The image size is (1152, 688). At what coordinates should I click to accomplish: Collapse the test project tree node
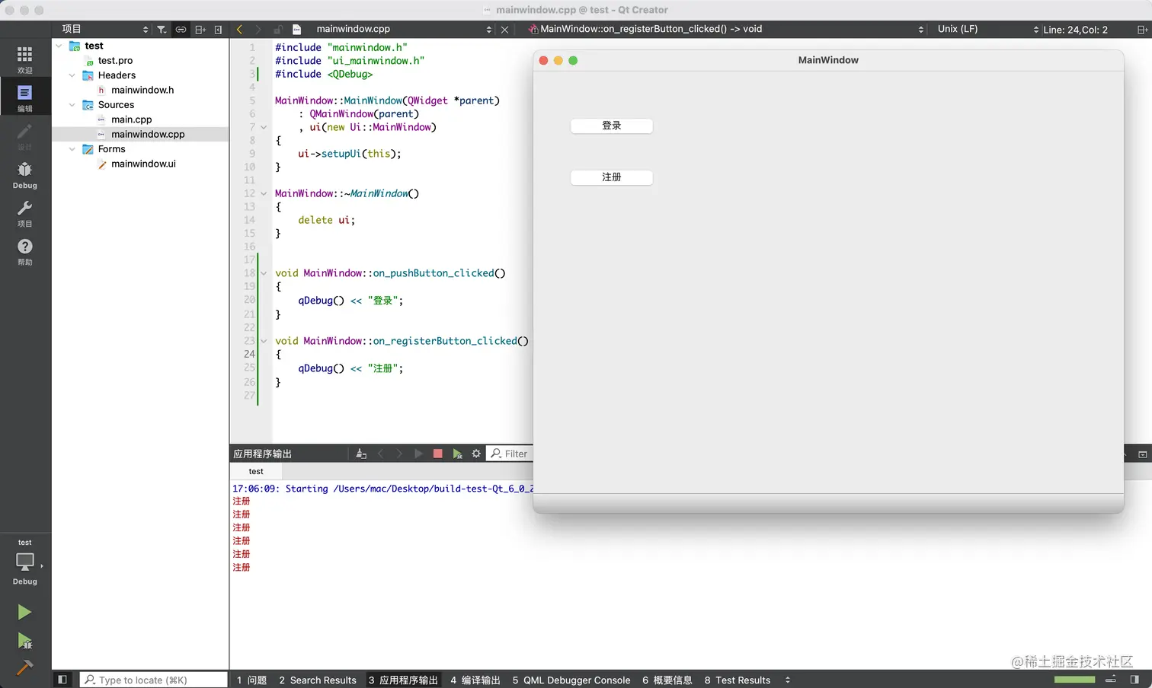[x=59, y=46]
